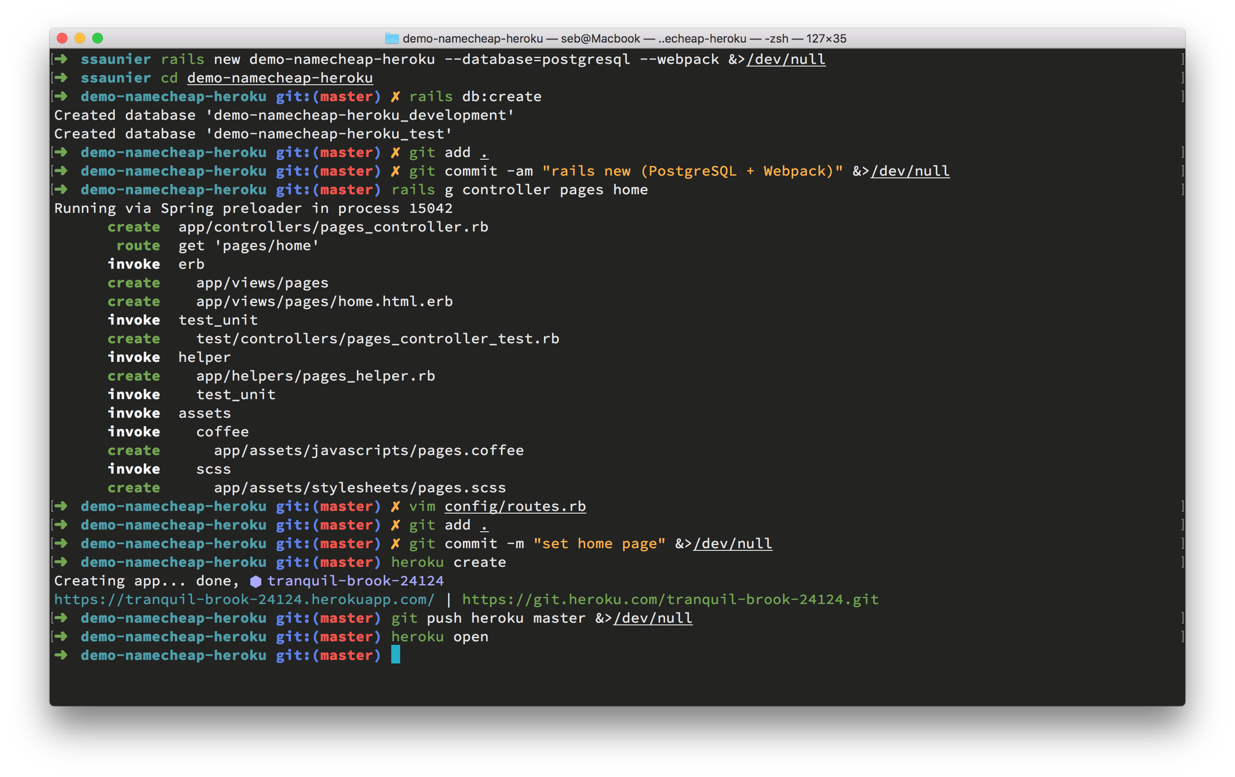Click the app/views/pages/home.html.erb output line

(x=324, y=302)
